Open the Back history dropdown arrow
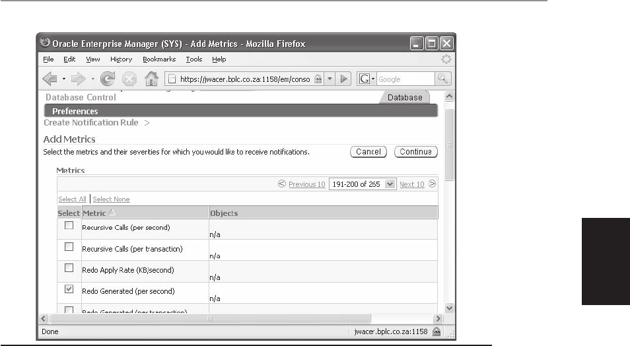The width and height of the screenshot is (630, 346). click(63, 79)
